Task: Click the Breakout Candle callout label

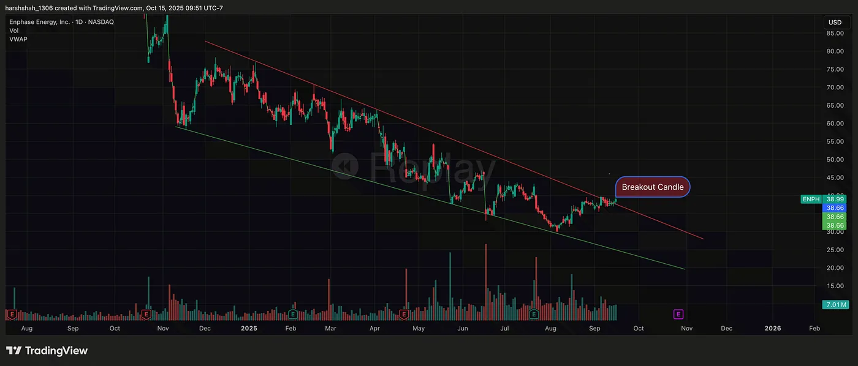Action: (653, 187)
